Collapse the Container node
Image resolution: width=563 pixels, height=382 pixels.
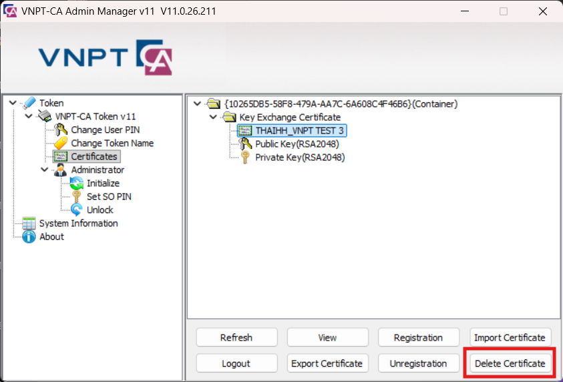click(x=197, y=104)
